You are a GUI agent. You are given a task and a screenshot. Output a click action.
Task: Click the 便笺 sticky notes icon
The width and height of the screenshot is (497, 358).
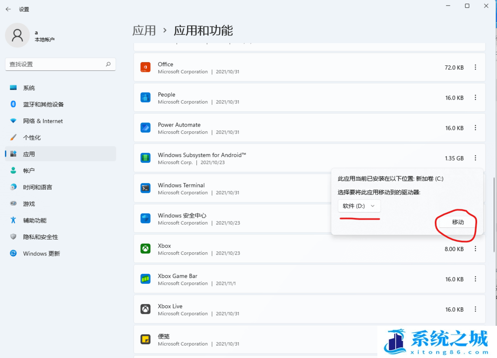coord(145,339)
